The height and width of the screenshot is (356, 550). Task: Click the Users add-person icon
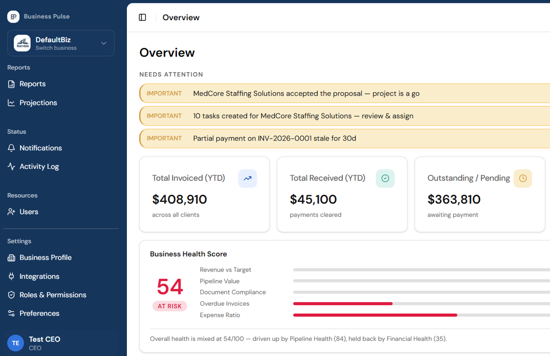11,212
